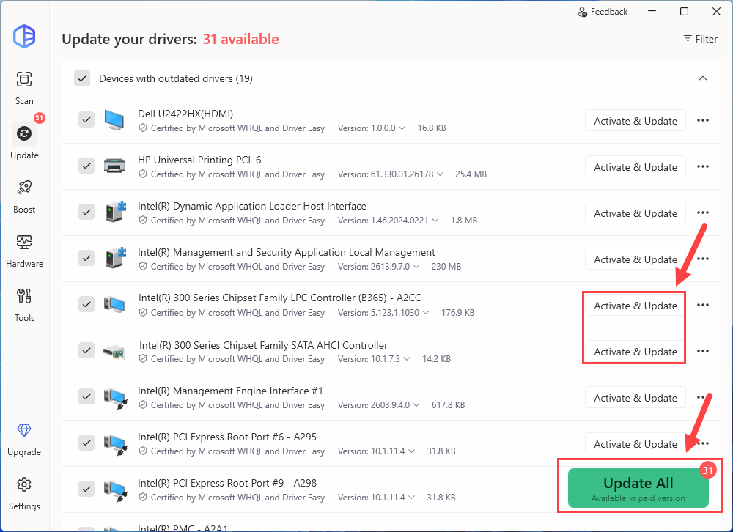Click the Feedback icon in title bar

tap(583, 12)
